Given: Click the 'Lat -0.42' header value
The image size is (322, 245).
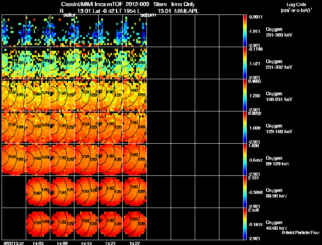Looking at the screenshot, I should pyautogui.click(x=103, y=11).
